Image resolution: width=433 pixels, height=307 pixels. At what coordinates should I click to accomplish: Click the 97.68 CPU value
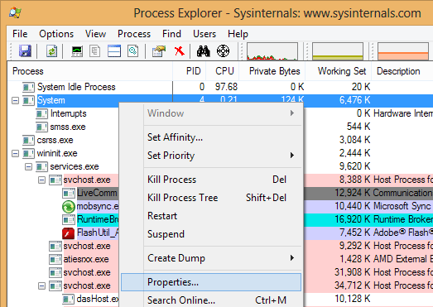[x=226, y=87]
